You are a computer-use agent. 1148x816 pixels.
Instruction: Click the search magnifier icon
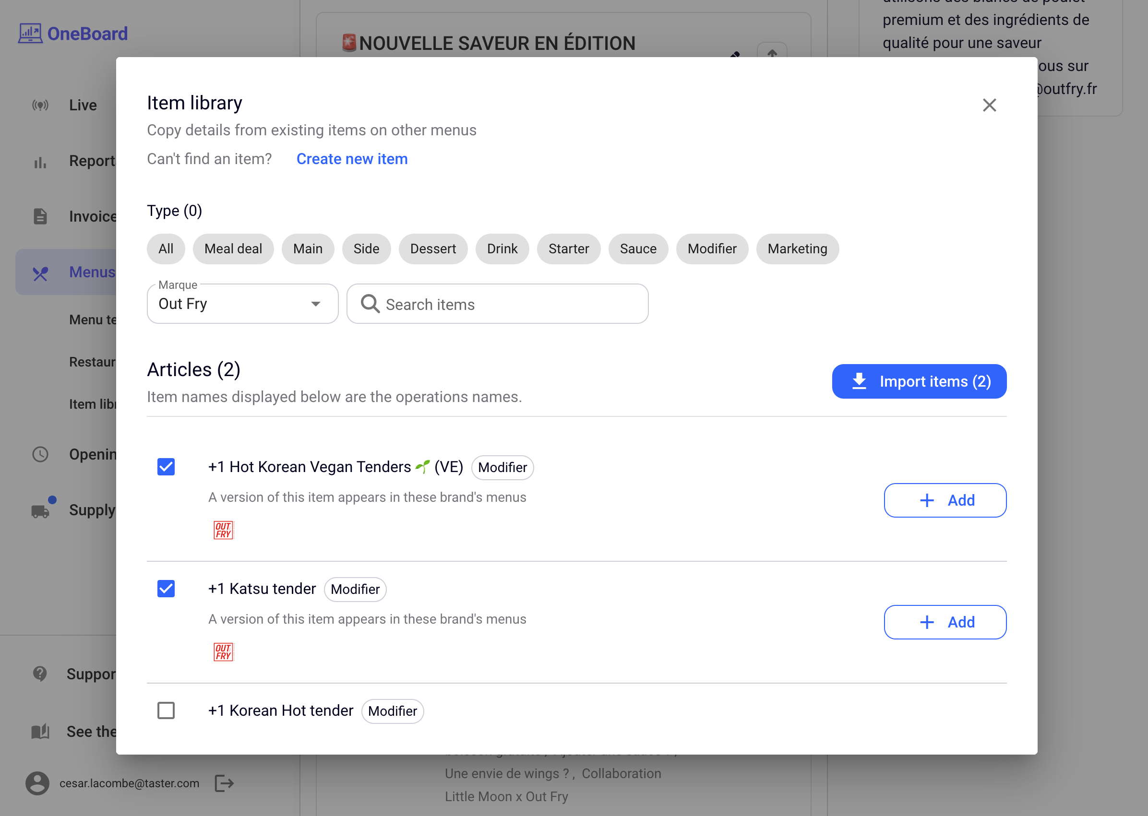click(370, 304)
